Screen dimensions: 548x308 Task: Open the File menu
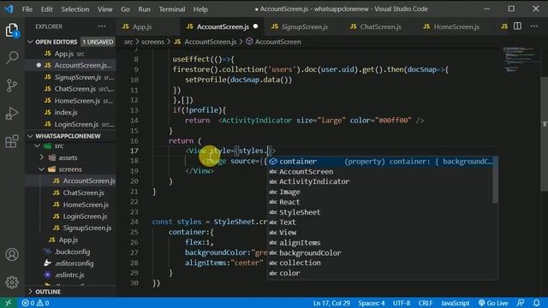(27, 9)
